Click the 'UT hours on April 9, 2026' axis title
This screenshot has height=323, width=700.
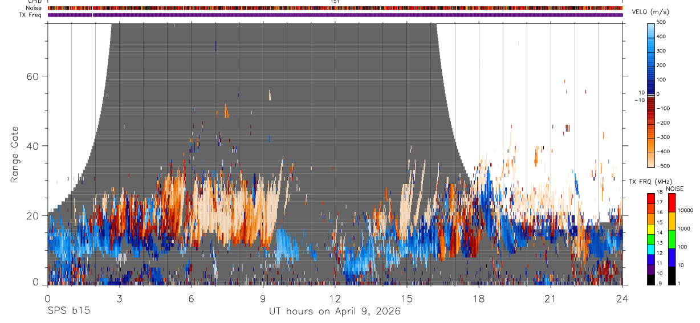click(335, 311)
